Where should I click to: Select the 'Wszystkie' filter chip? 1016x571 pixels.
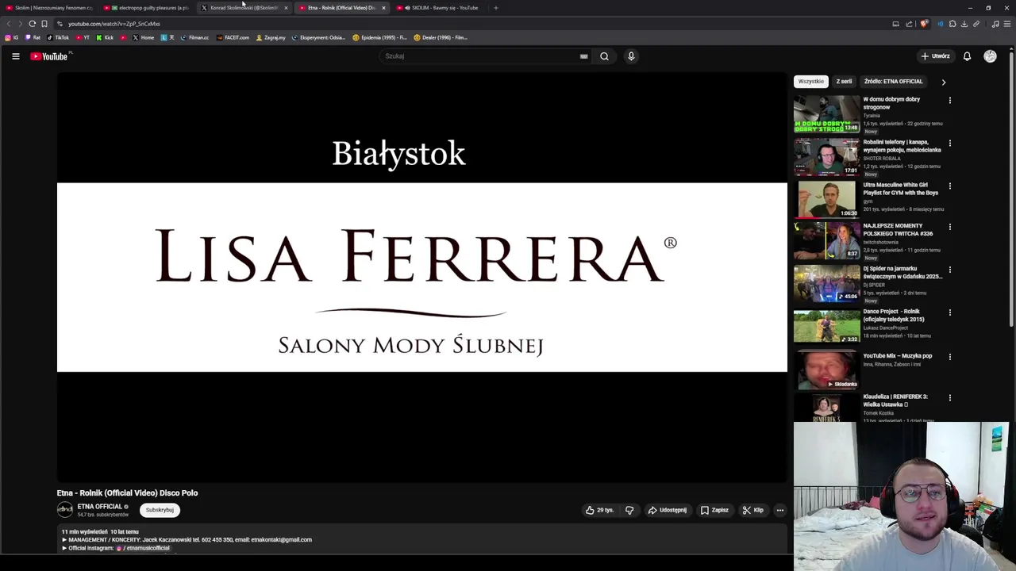810,82
